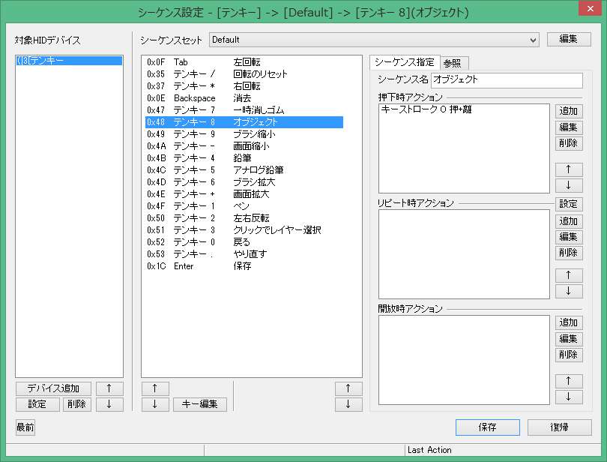Click the ↑ arrow below the key sequence list
The width and height of the screenshot is (607, 462).
click(x=155, y=388)
